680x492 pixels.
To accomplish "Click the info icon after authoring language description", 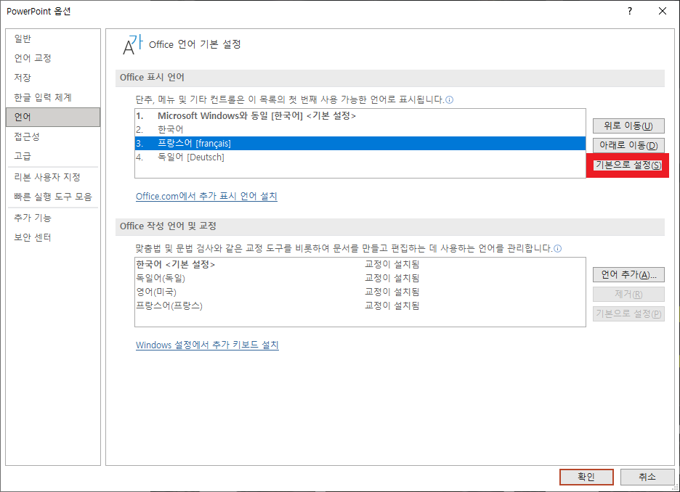I will point(558,249).
